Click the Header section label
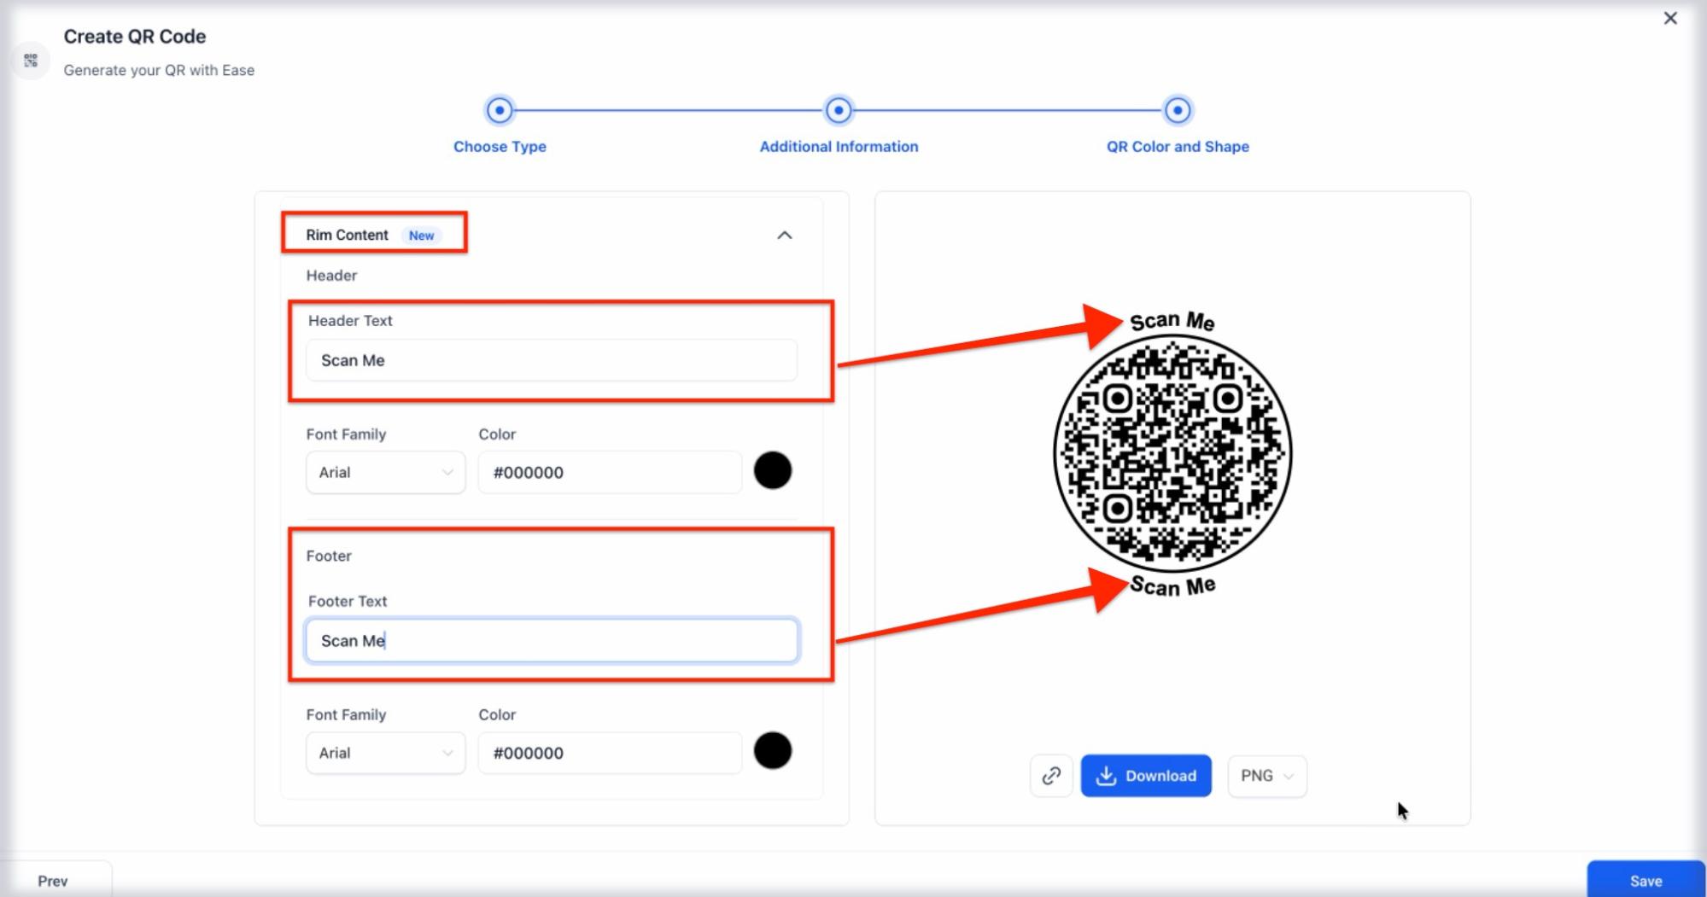The height and width of the screenshot is (897, 1707). 331,276
